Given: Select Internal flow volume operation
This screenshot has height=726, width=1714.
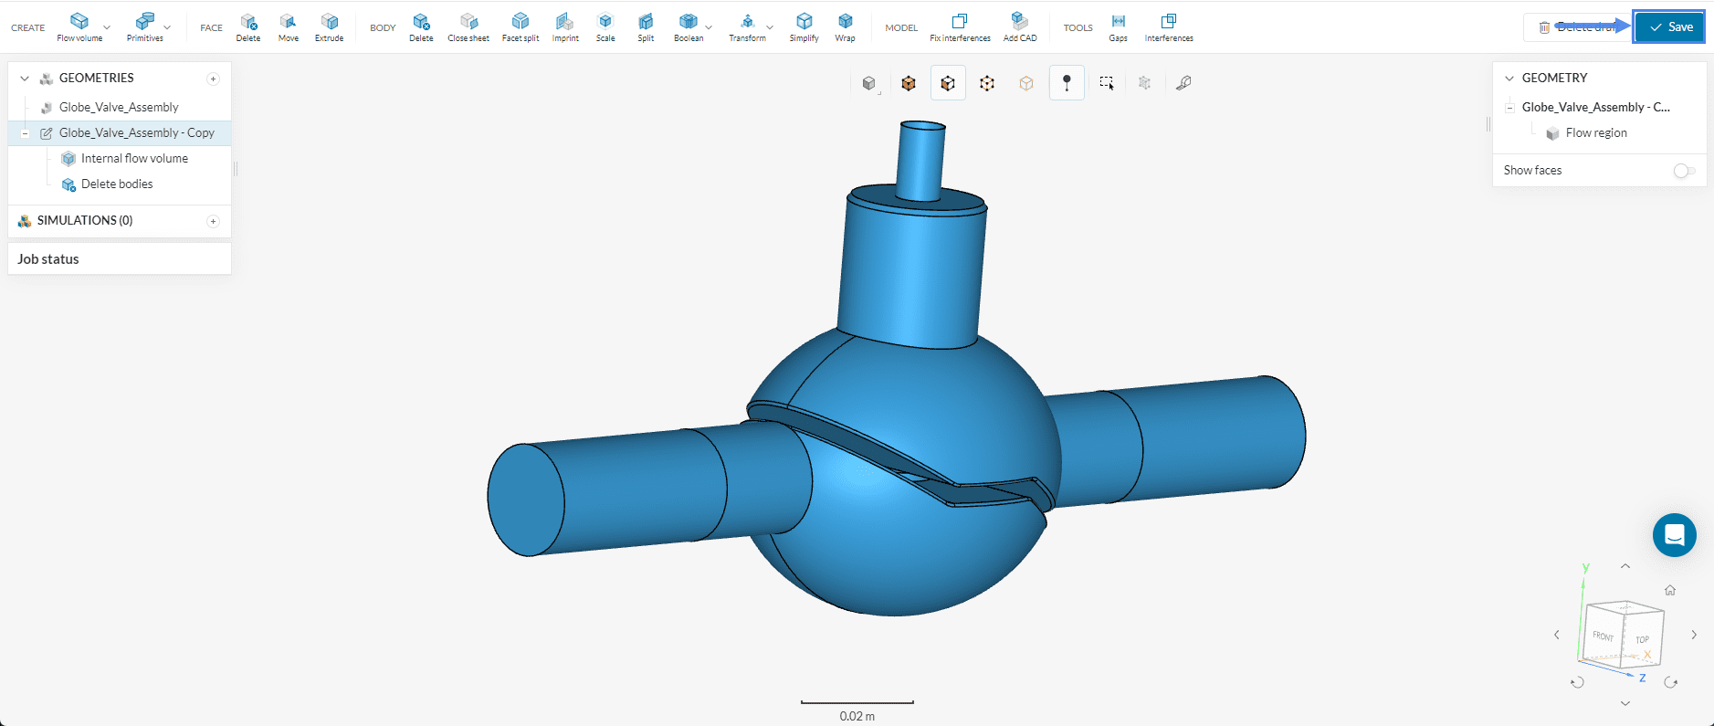Looking at the screenshot, I should 134,159.
